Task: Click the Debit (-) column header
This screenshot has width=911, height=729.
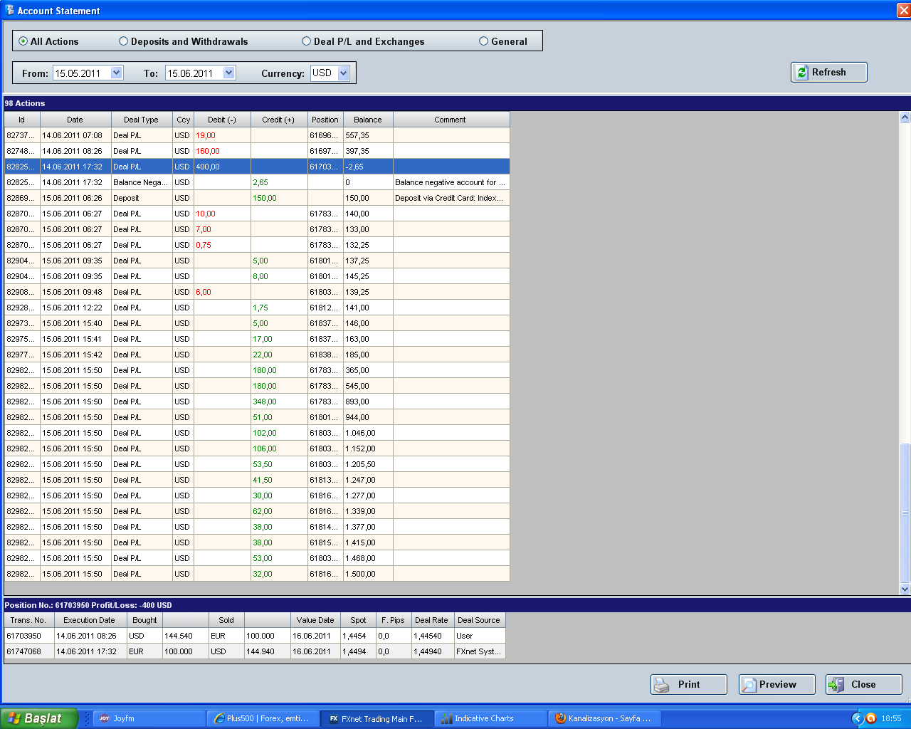Action: (222, 120)
